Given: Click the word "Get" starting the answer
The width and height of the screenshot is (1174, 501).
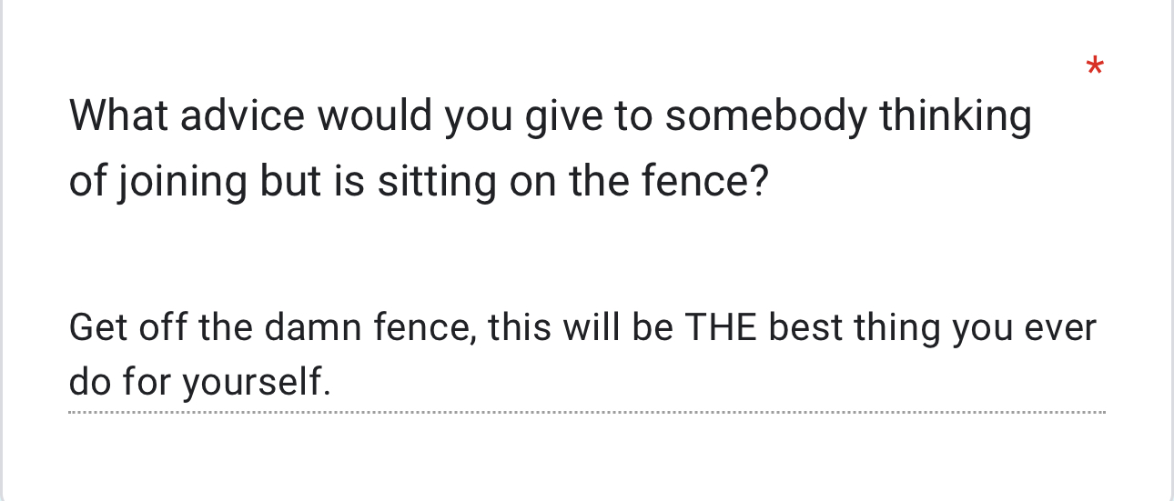Looking at the screenshot, I should pos(96,327).
